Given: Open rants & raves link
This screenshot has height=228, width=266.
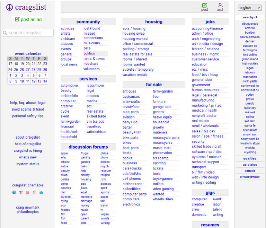Looking at the screenshot, I should tap(94, 59).
